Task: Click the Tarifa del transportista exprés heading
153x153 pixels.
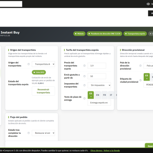Action: click(82, 50)
